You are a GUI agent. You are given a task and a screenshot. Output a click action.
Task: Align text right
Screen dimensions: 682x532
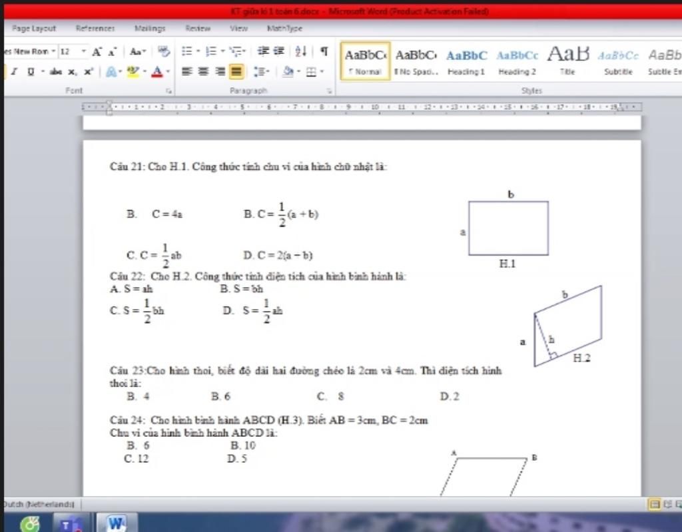coord(220,71)
